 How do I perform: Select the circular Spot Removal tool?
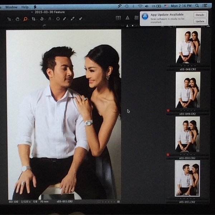[58, 19]
